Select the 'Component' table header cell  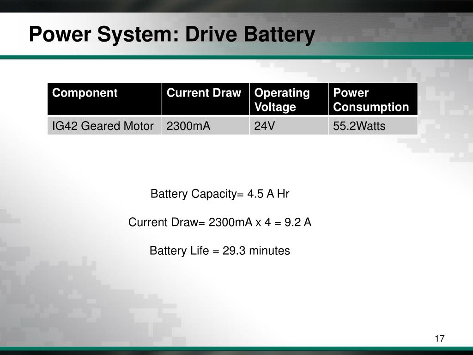pos(105,99)
